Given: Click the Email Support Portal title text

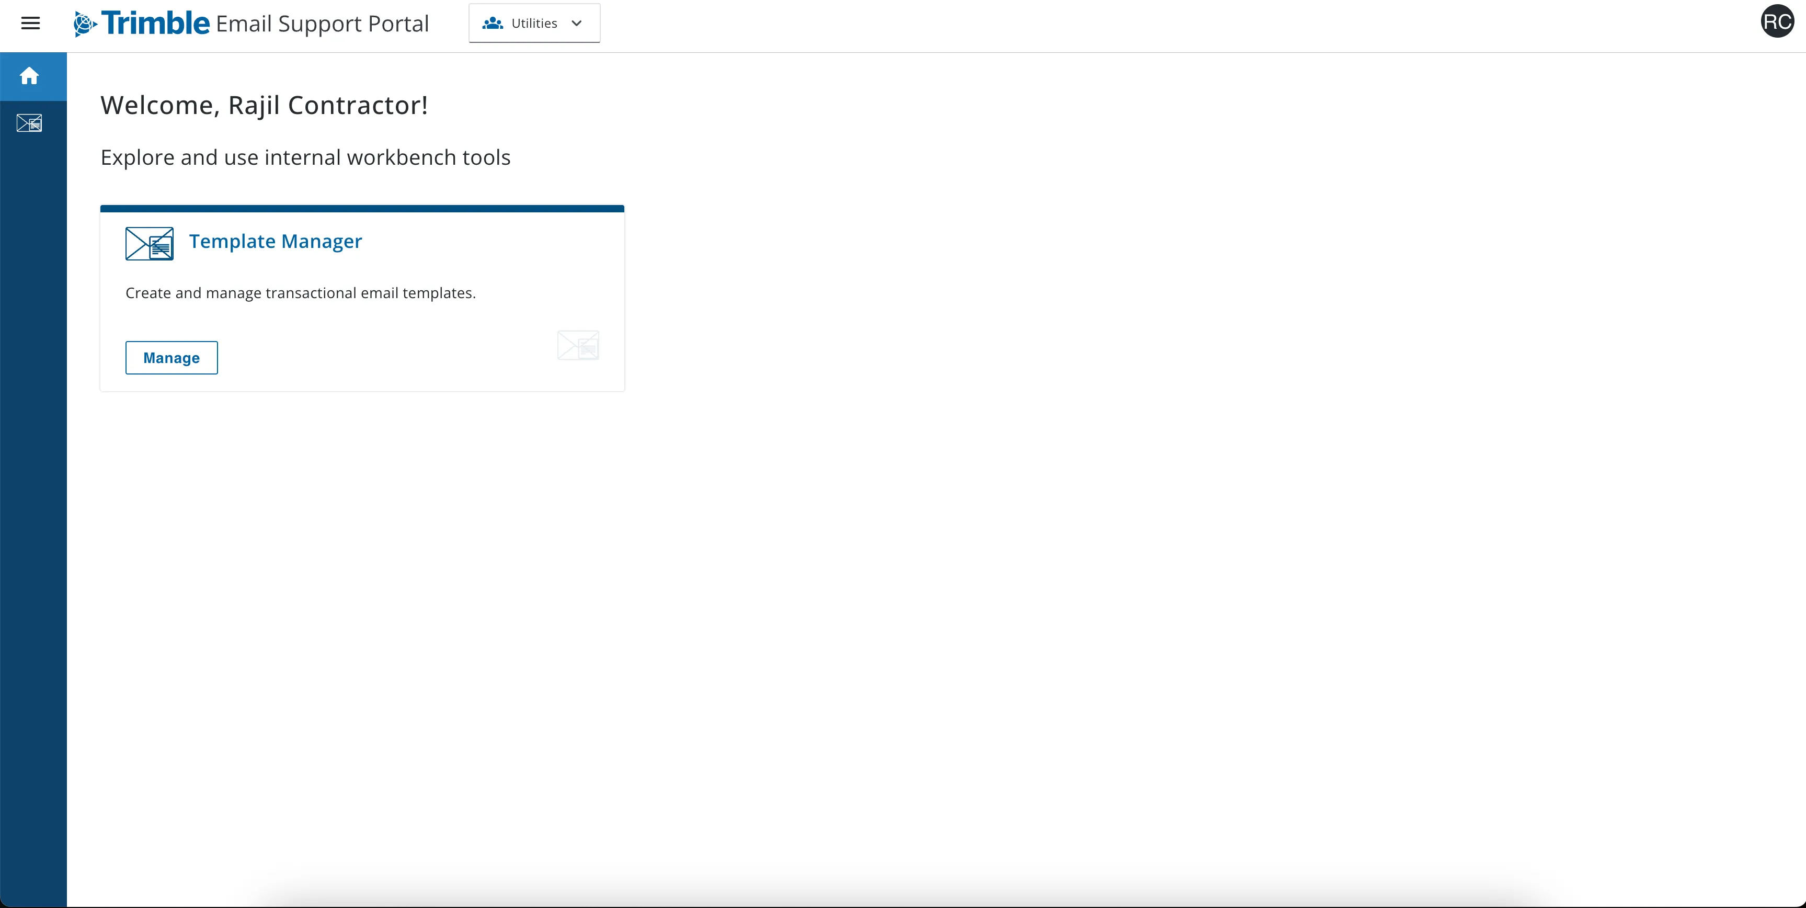Looking at the screenshot, I should point(323,24).
